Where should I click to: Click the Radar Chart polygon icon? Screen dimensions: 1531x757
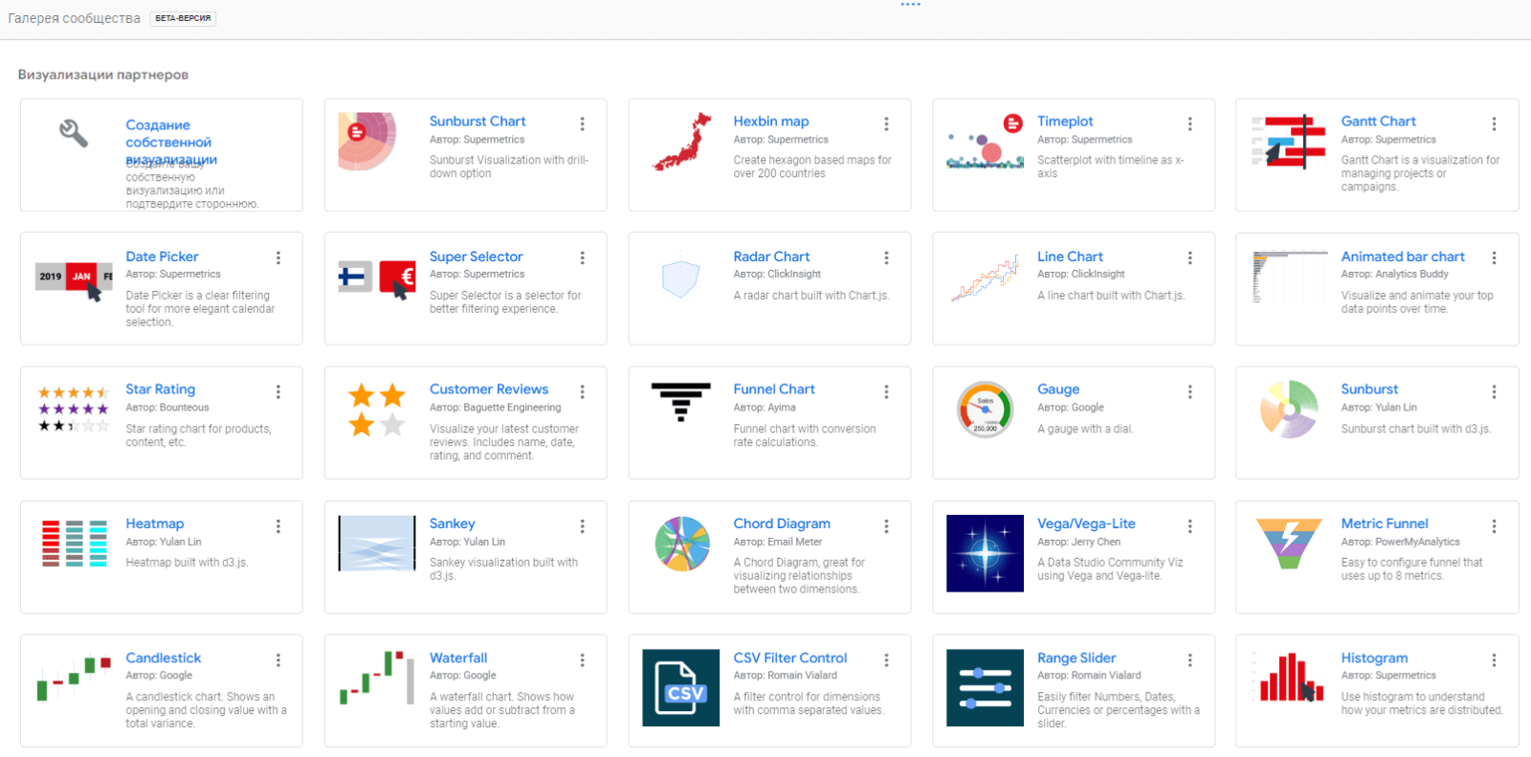pos(680,278)
